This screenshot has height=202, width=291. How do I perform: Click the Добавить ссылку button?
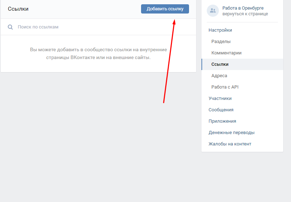(x=165, y=9)
